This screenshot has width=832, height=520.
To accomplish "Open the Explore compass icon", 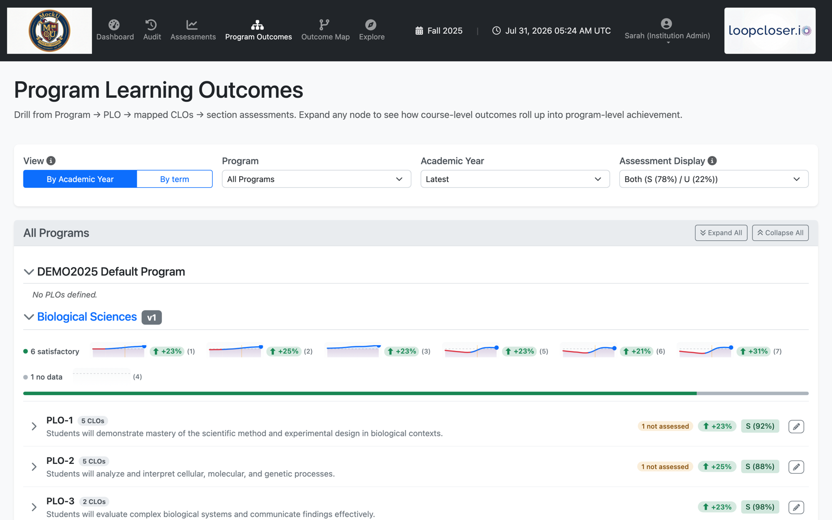I will click(371, 24).
